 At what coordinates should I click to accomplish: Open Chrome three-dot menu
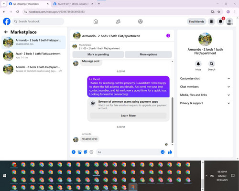(x=235, y=12)
